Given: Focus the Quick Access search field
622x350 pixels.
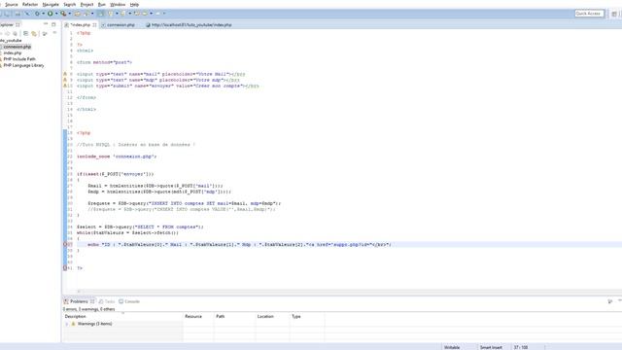Looking at the screenshot, I should [x=589, y=14].
